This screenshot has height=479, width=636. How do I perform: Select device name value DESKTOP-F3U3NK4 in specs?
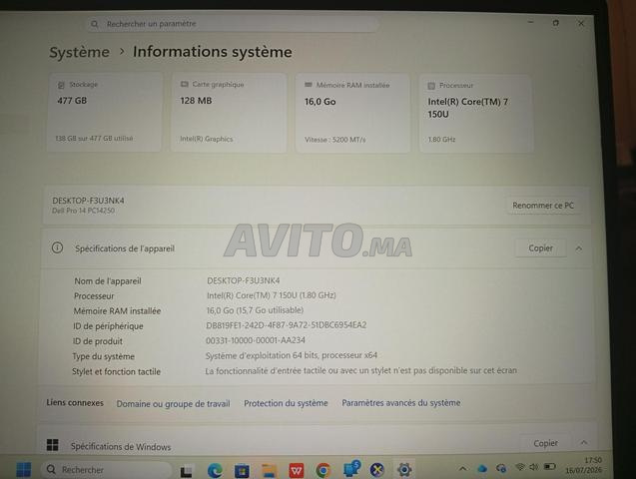click(244, 280)
